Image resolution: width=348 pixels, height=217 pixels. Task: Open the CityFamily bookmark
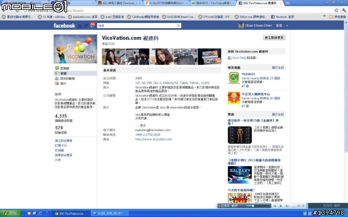tap(143, 17)
